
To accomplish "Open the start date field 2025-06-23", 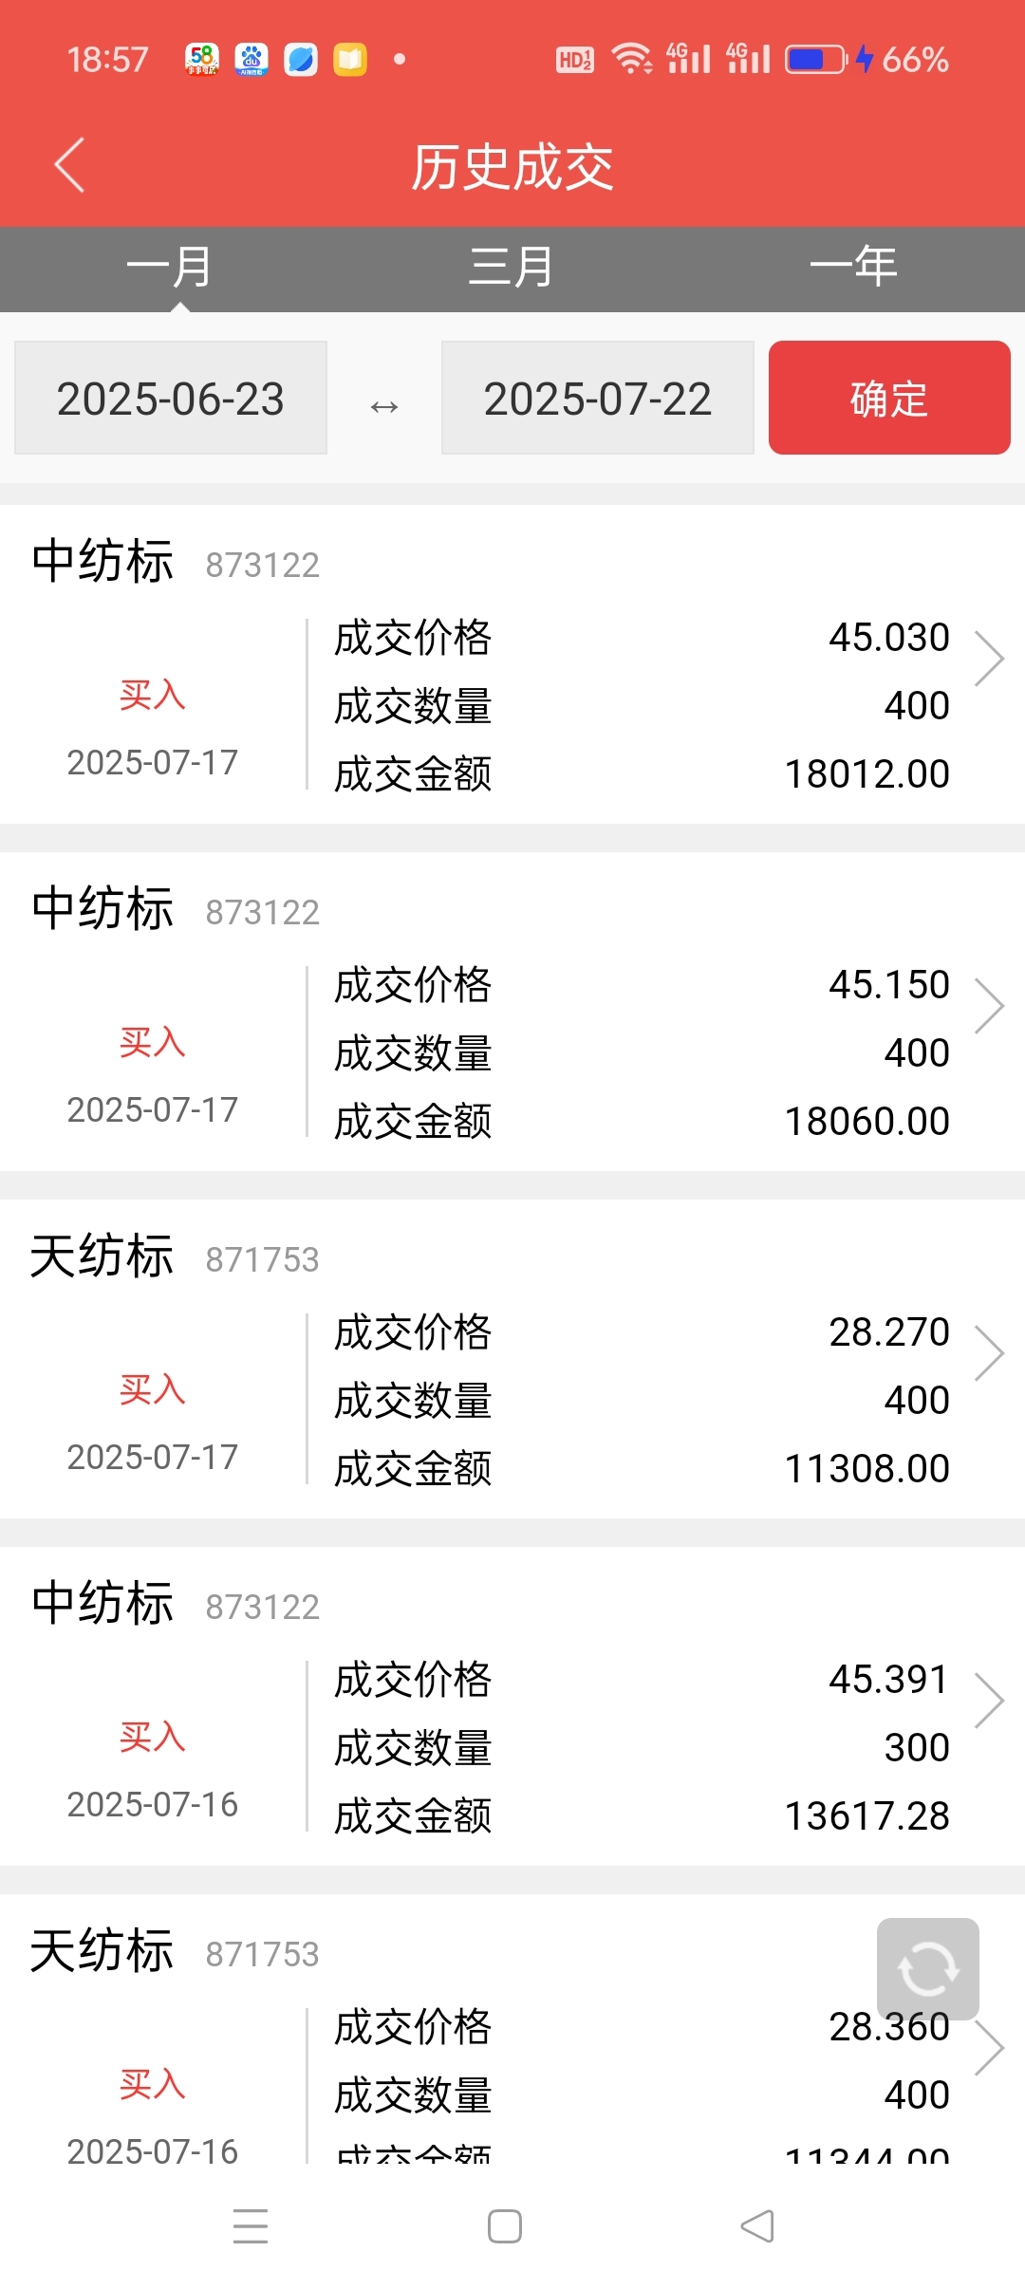I will tap(171, 398).
